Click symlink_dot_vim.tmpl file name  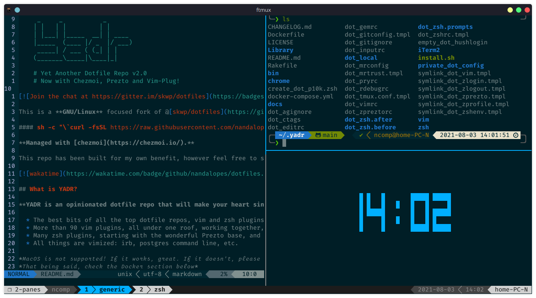455,73
